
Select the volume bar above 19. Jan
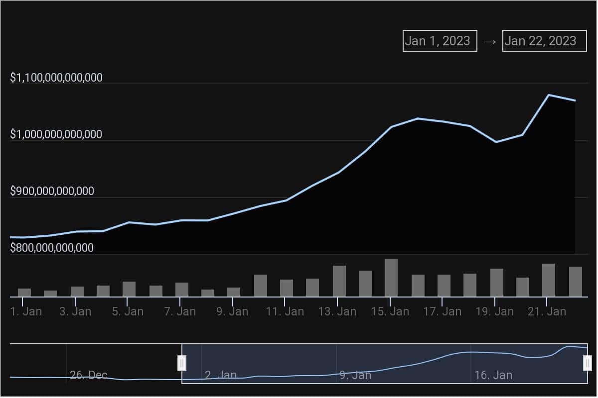pos(497,283)
